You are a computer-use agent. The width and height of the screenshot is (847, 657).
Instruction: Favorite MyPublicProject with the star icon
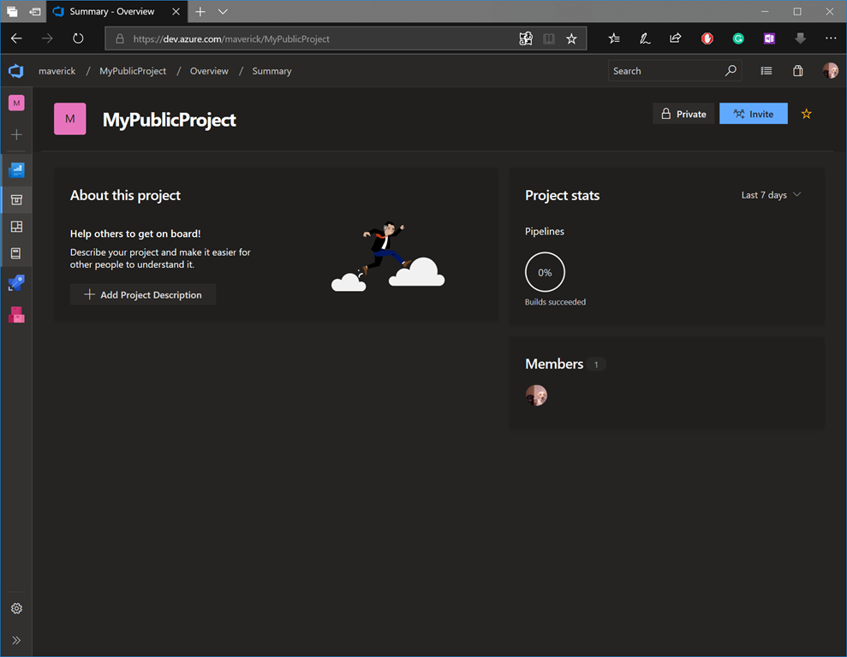pos(806,114)
